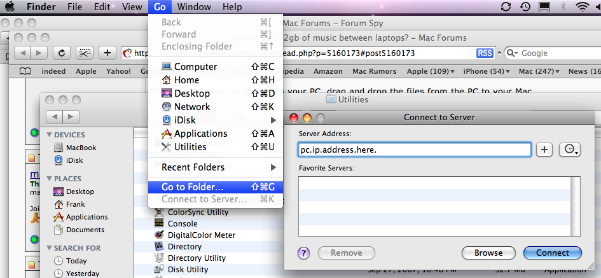Collapse the PLACES sidebar section
601x278 pixels.
50,179
